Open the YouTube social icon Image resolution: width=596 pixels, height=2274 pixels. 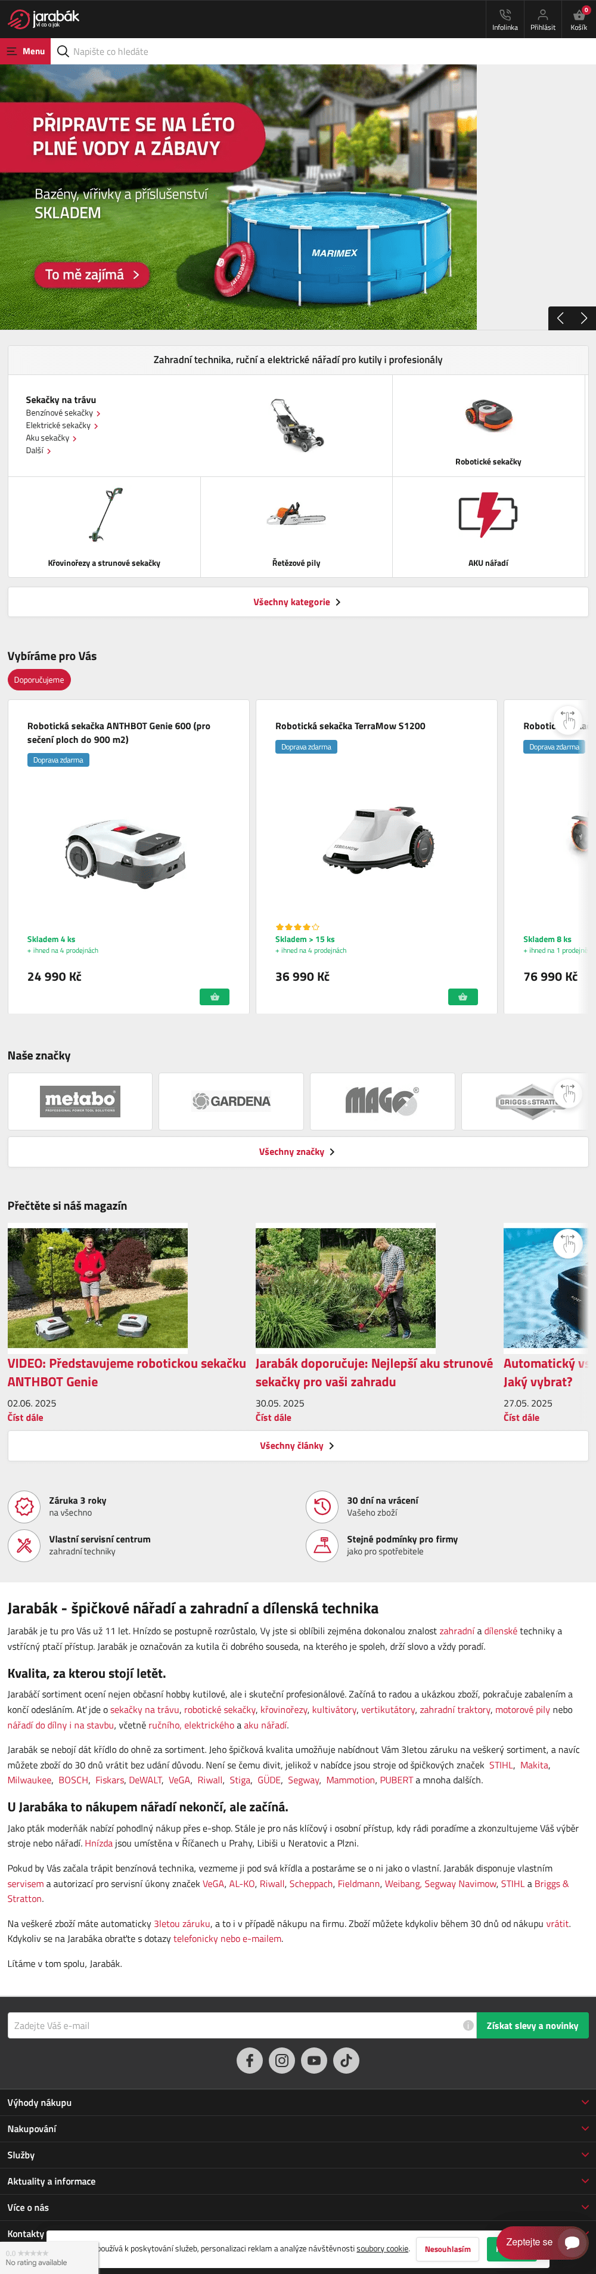pos(314,2061)
